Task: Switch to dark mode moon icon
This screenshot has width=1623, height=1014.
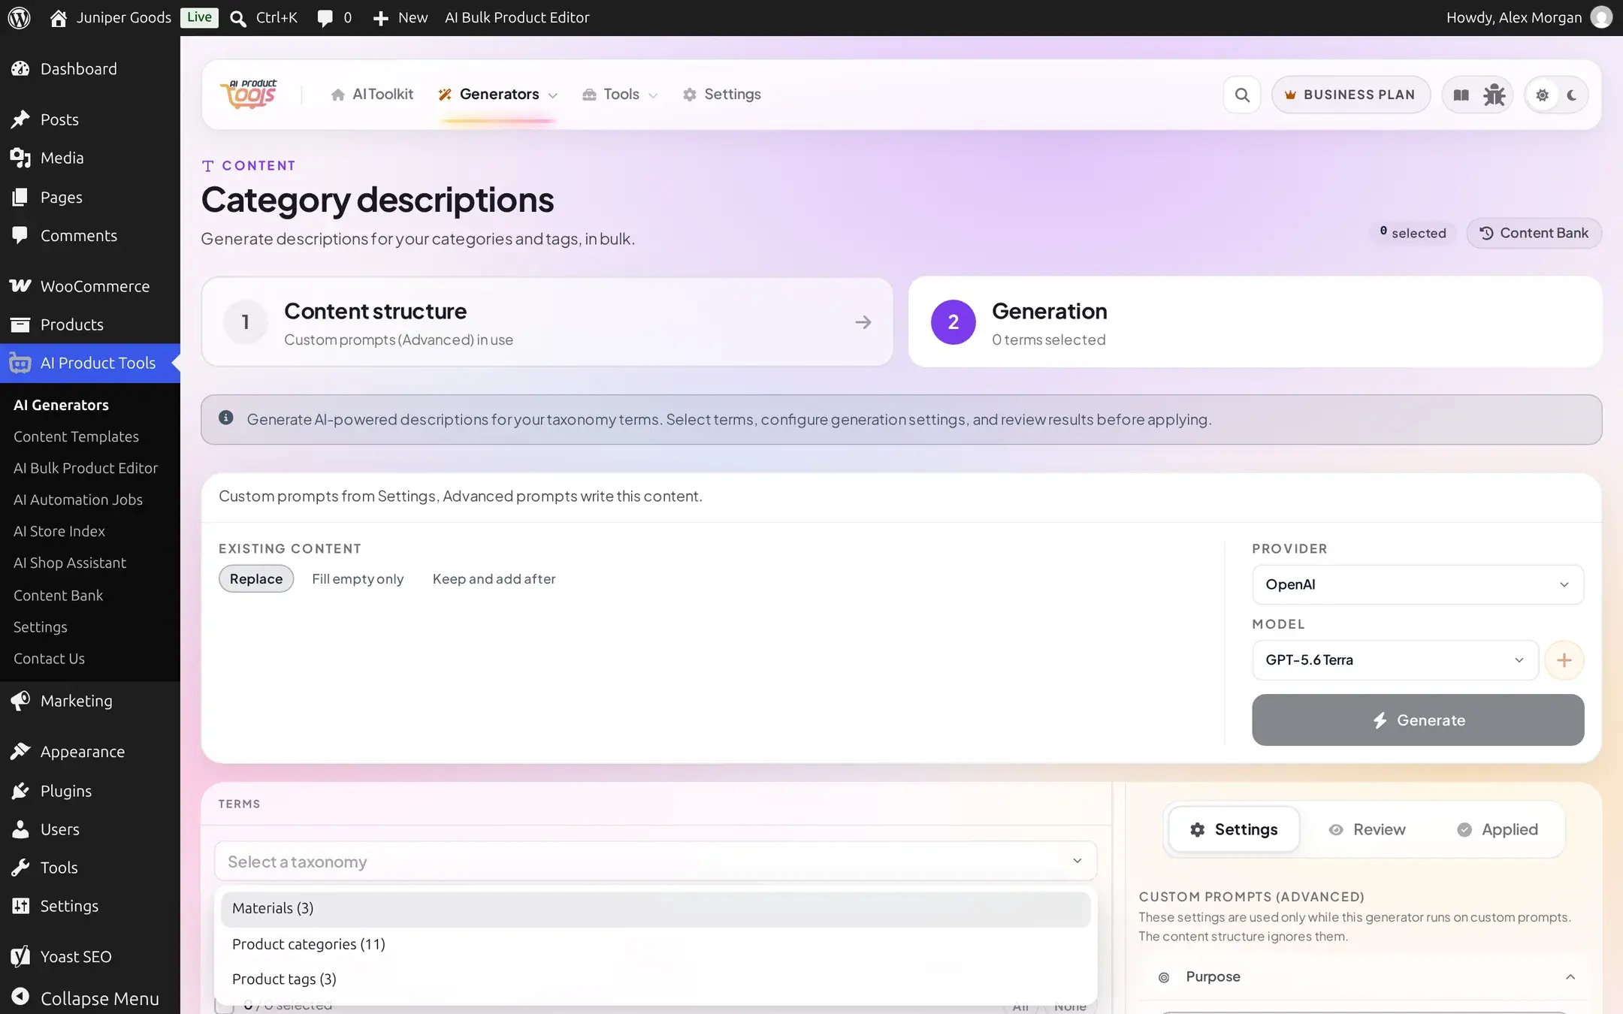Action: [1572, 95]
